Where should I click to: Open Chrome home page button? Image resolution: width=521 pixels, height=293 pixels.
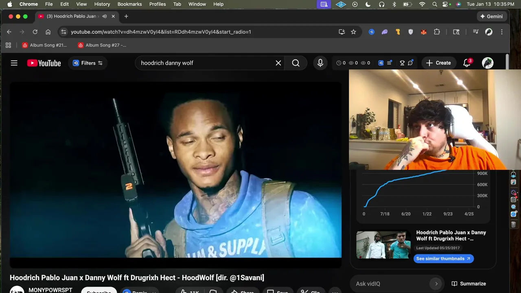tap(48, 32)
